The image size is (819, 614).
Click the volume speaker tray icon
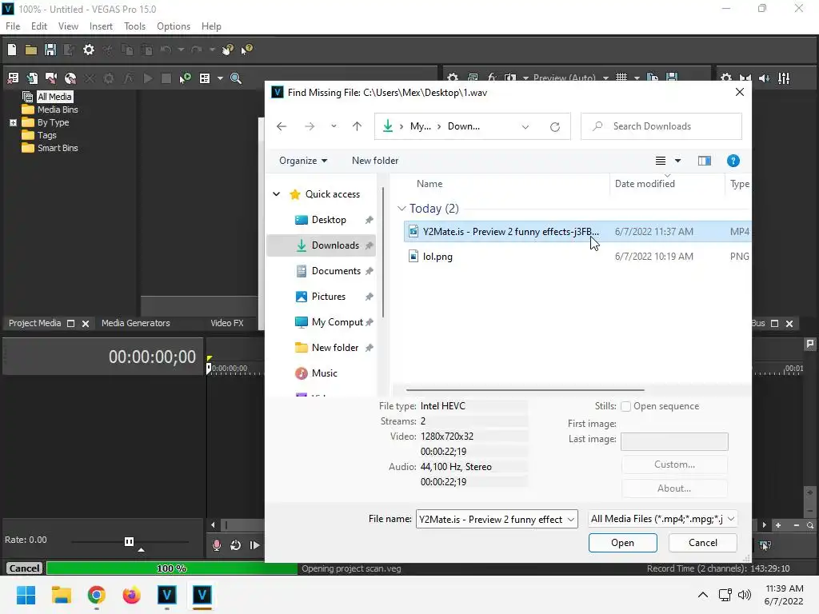click(745, 595)
